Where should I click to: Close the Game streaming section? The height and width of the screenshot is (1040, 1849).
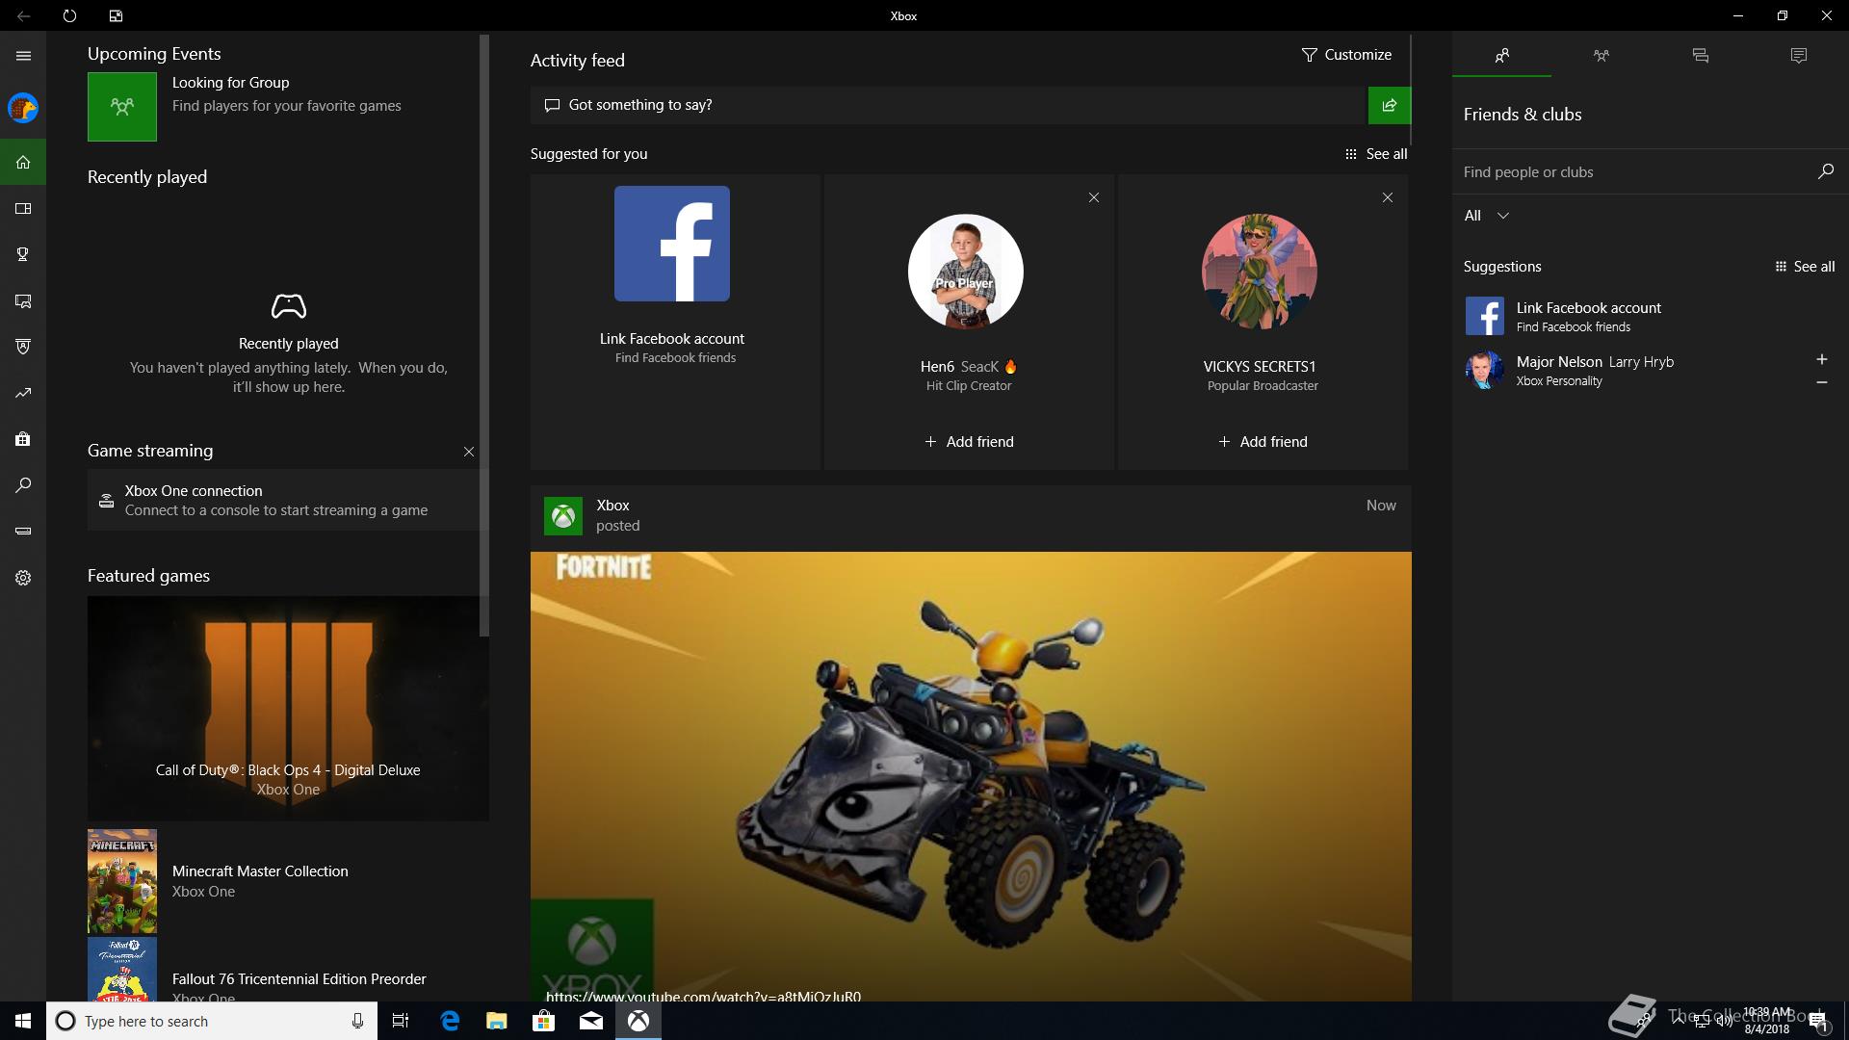pyautogui.click(x=469, y=452)
